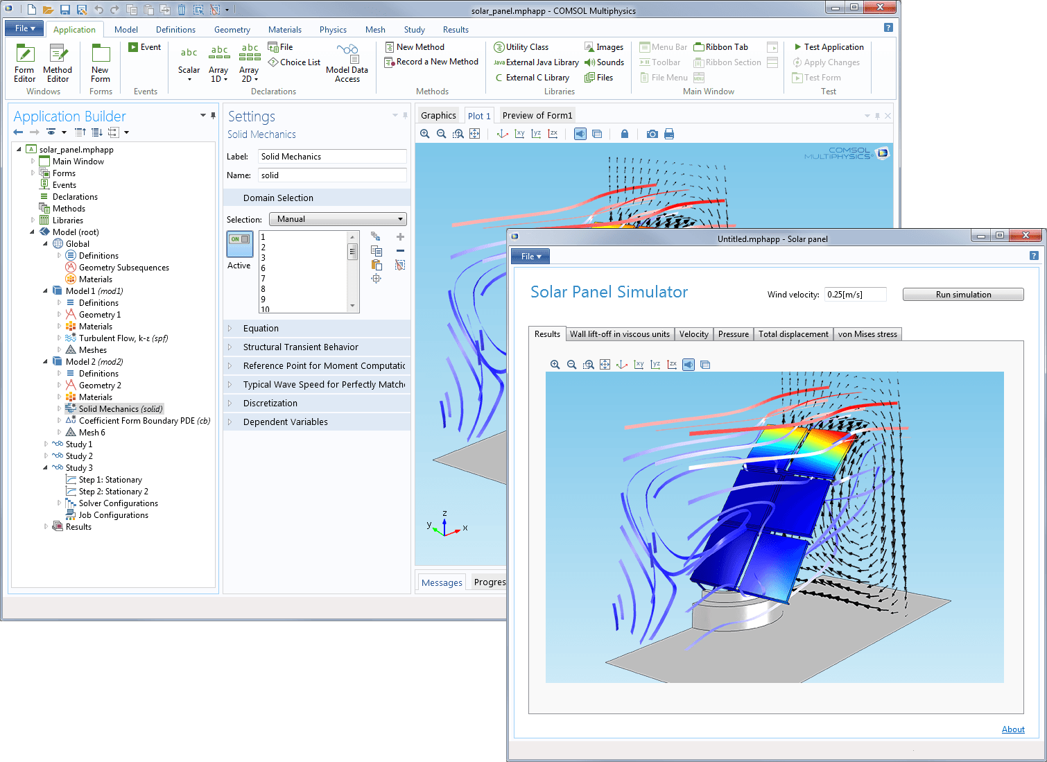
Task: Lock the selection in the Plot 1 toolbar
Action: point(625,134)
